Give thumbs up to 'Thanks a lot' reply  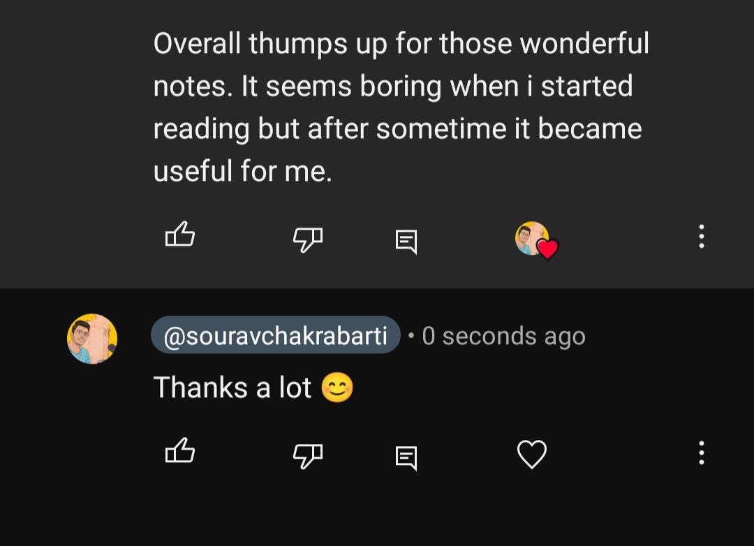pyautogui.click(x=179, y=451)
